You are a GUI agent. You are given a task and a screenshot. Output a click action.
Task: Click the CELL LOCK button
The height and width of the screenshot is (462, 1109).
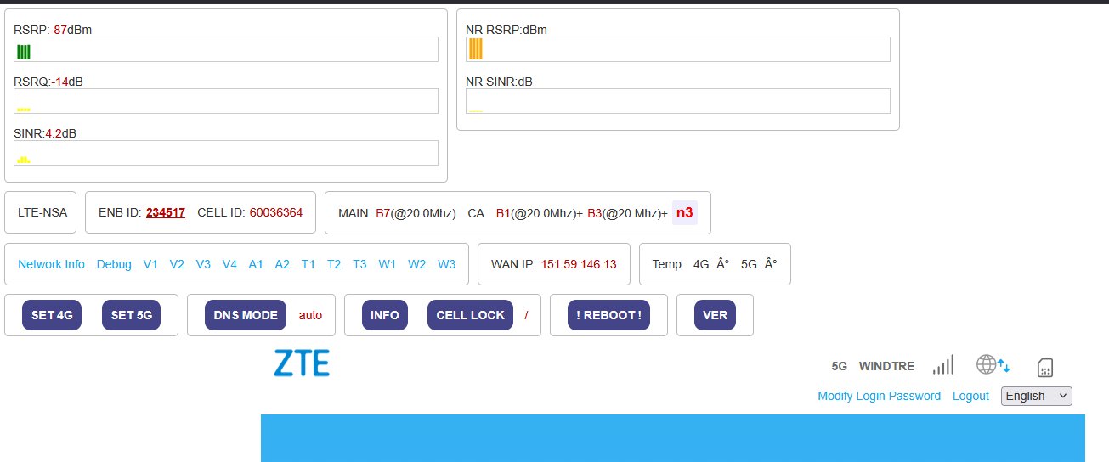(470, 315)
